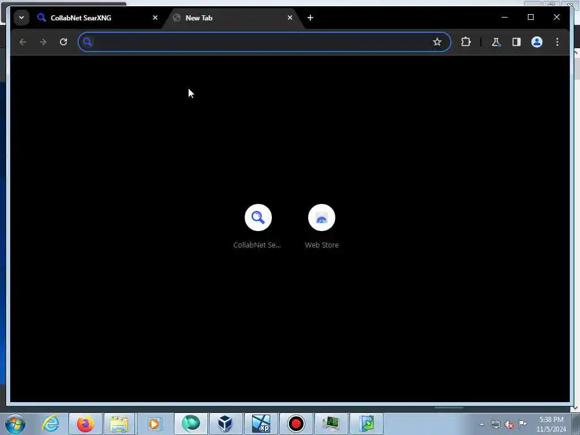Switch to the CollabNet SearXNG tab

click(x=96, y=18)
